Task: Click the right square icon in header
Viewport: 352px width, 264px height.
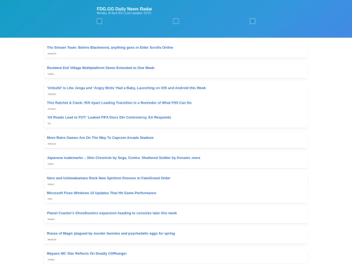Action: coord(252,22)
